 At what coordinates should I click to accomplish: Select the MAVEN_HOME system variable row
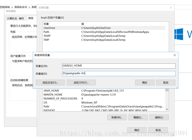[x=104, y=95]
